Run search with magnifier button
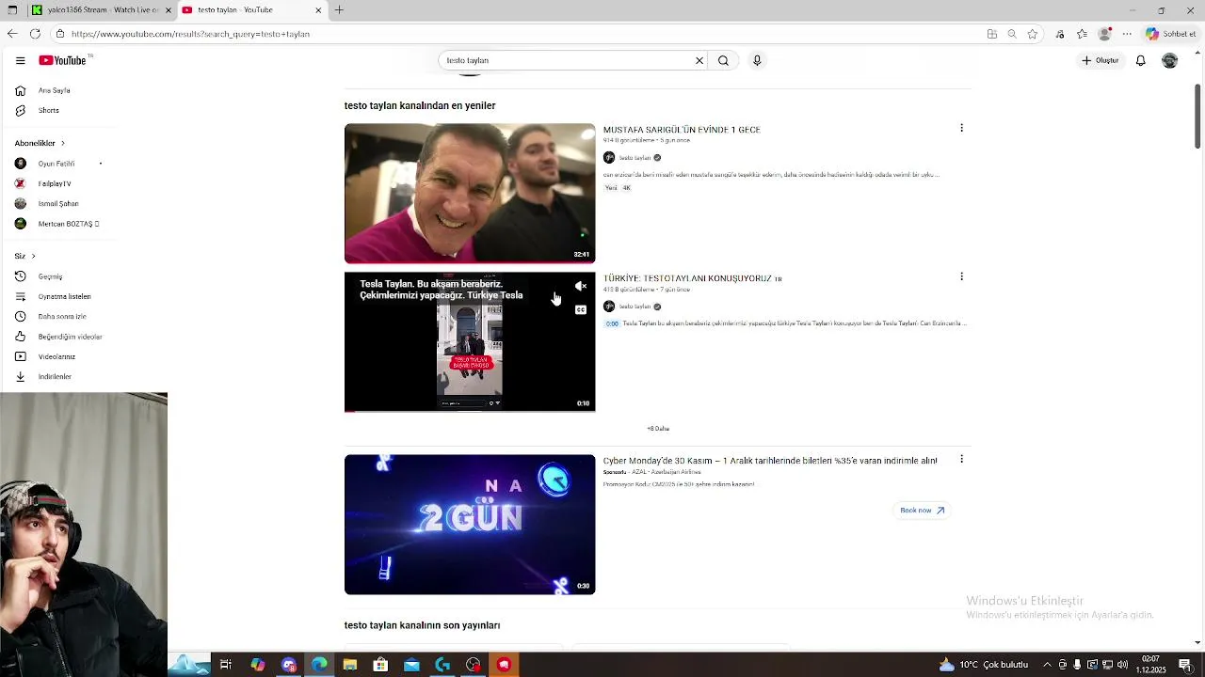This screenshot has width=1205, height=677. coord(723,60)
